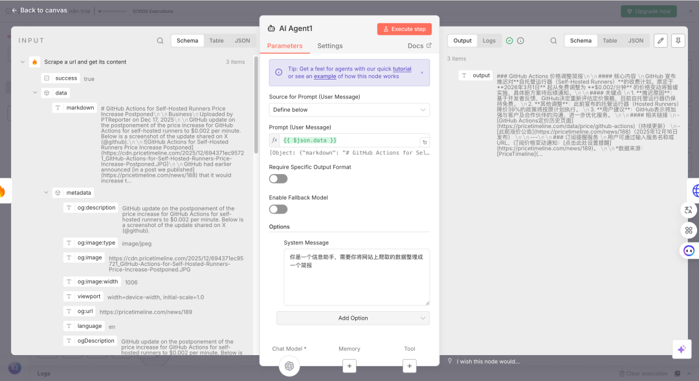The image size is (699, 381).
Task: Go back to canvas via arrow
Action: coord(14,10)
